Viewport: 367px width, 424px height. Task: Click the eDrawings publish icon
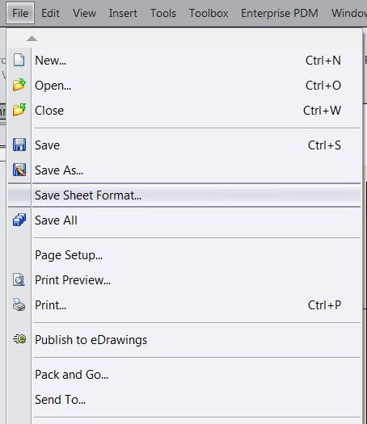coord(19,339)
